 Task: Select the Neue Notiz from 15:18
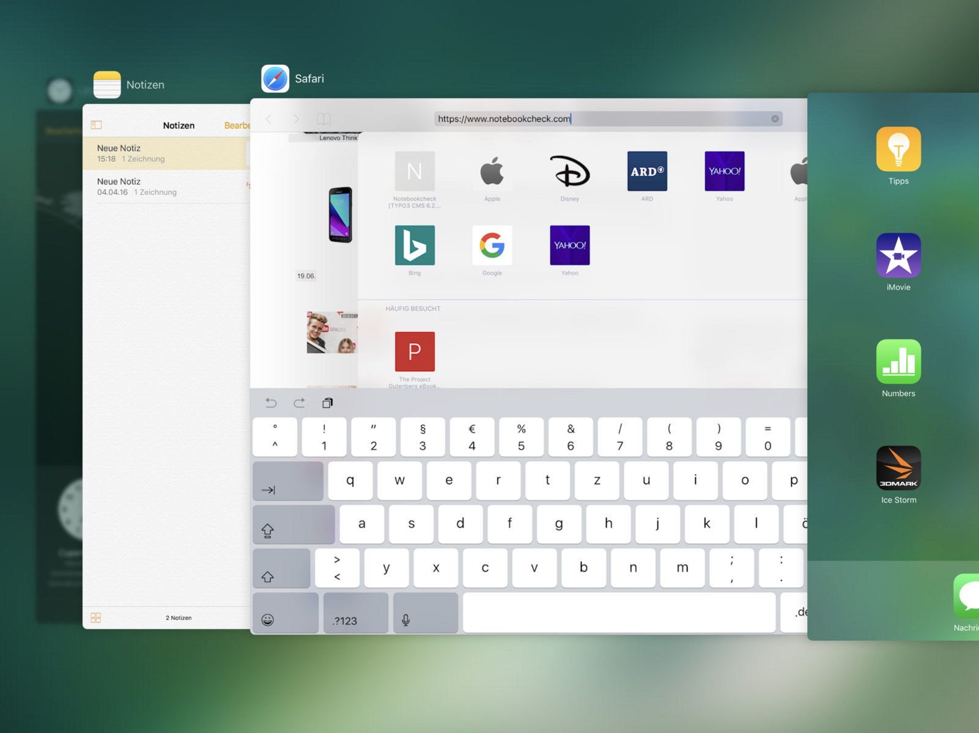pyautogui.click(x=166, y=153)
